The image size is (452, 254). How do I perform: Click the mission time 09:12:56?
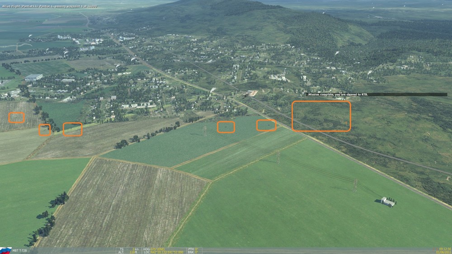click(445, 249)
